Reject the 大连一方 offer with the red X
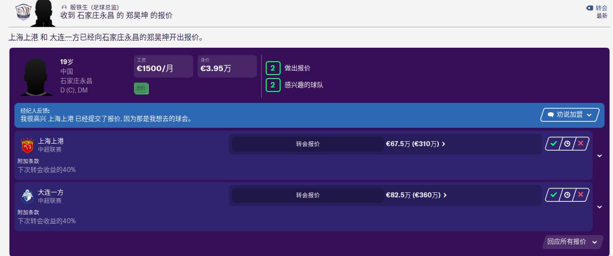Screen dimensions: 613x256 tap(581, 195)
